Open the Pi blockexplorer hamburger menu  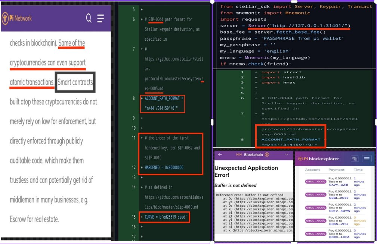coord(367,159)
